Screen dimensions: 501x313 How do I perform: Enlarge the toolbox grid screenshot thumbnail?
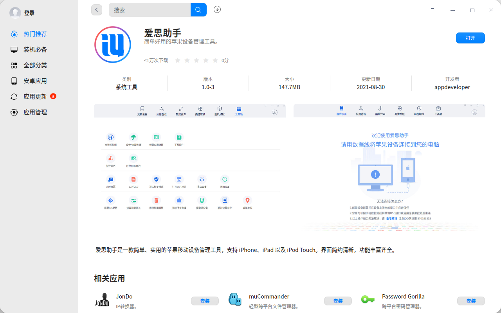pos(190,168)
